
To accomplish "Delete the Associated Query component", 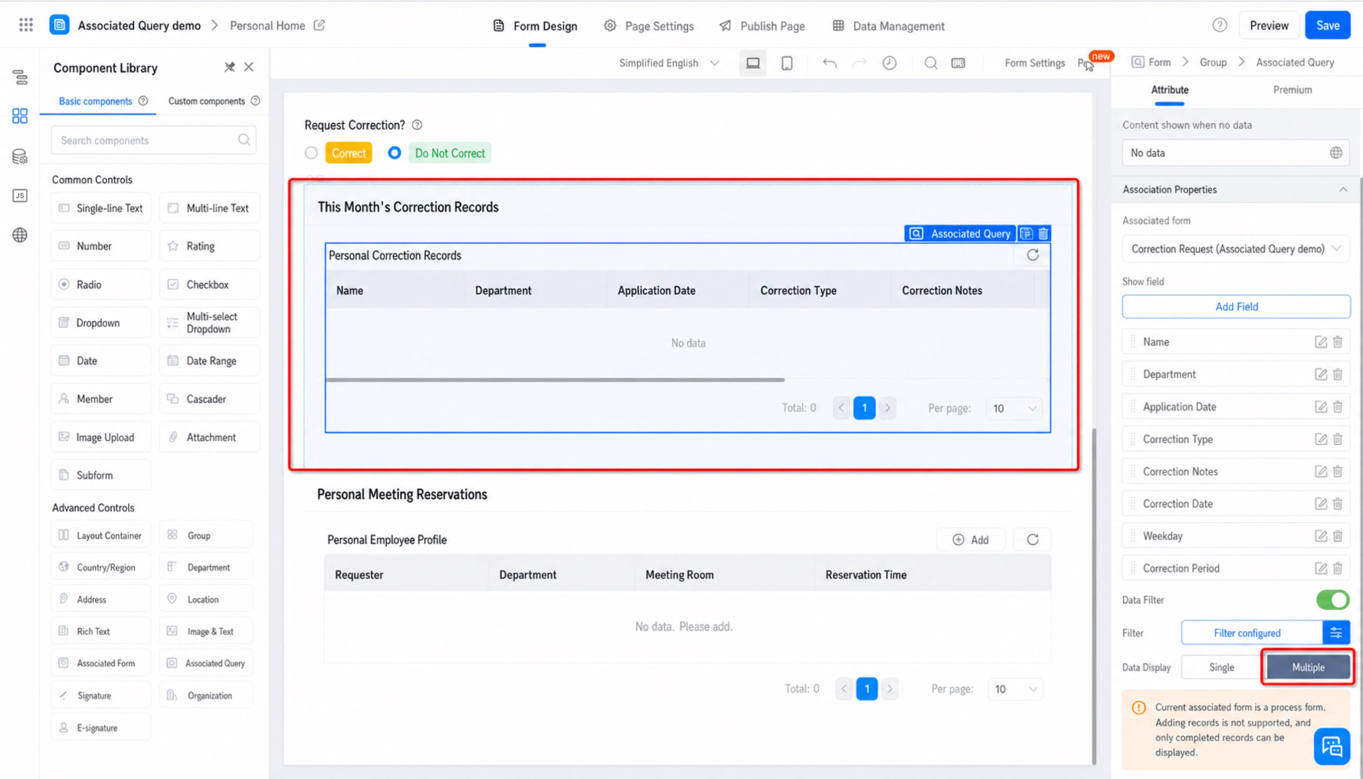I will tap(1043, 234).
